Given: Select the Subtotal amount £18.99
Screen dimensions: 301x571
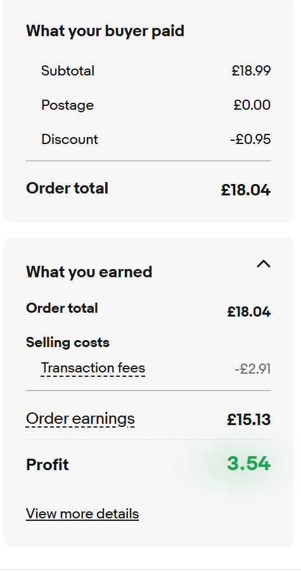Looking at the screenshot, I should [251, 70].
